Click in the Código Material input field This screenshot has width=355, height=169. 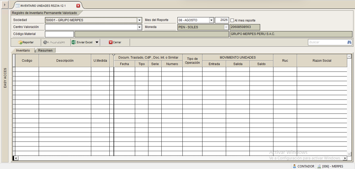tap(59, 34)
